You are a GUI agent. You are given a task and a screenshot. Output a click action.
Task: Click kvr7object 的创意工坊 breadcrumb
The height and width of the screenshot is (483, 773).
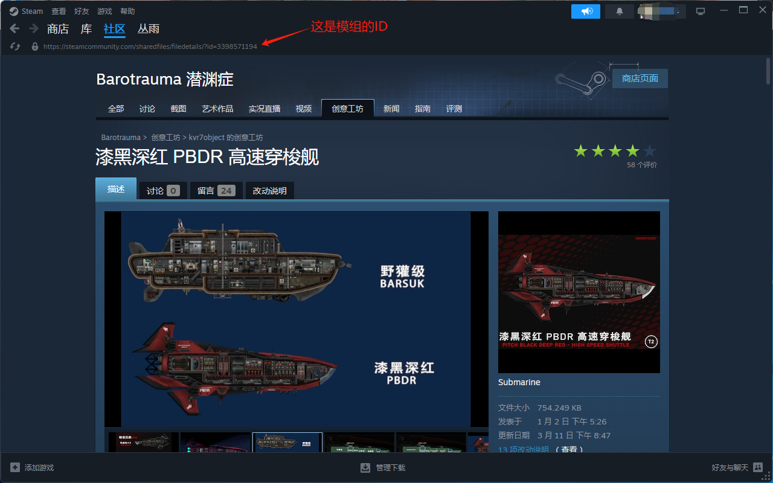click(x=226, y=138)
